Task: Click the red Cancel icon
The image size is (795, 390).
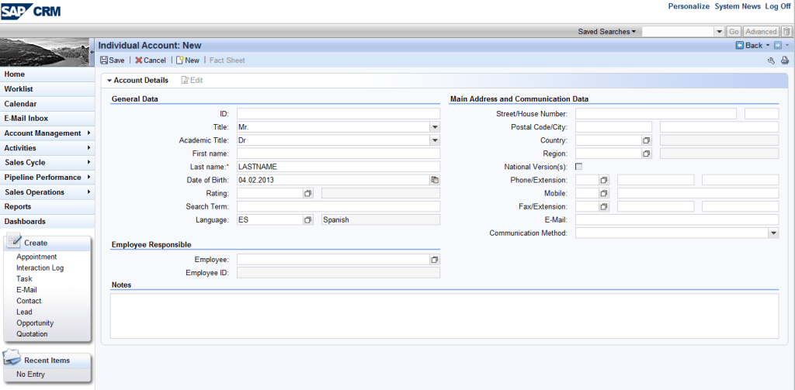Action: coord(139,60)
